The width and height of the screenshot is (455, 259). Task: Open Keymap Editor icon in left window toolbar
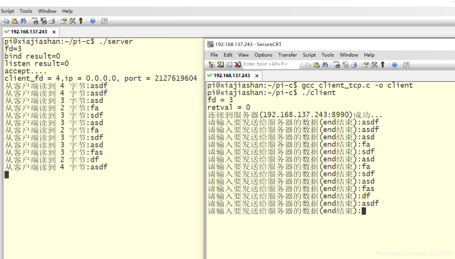click(x=72, y=21)
